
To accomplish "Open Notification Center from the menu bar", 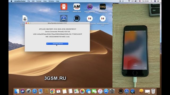I will pos(158,1).
